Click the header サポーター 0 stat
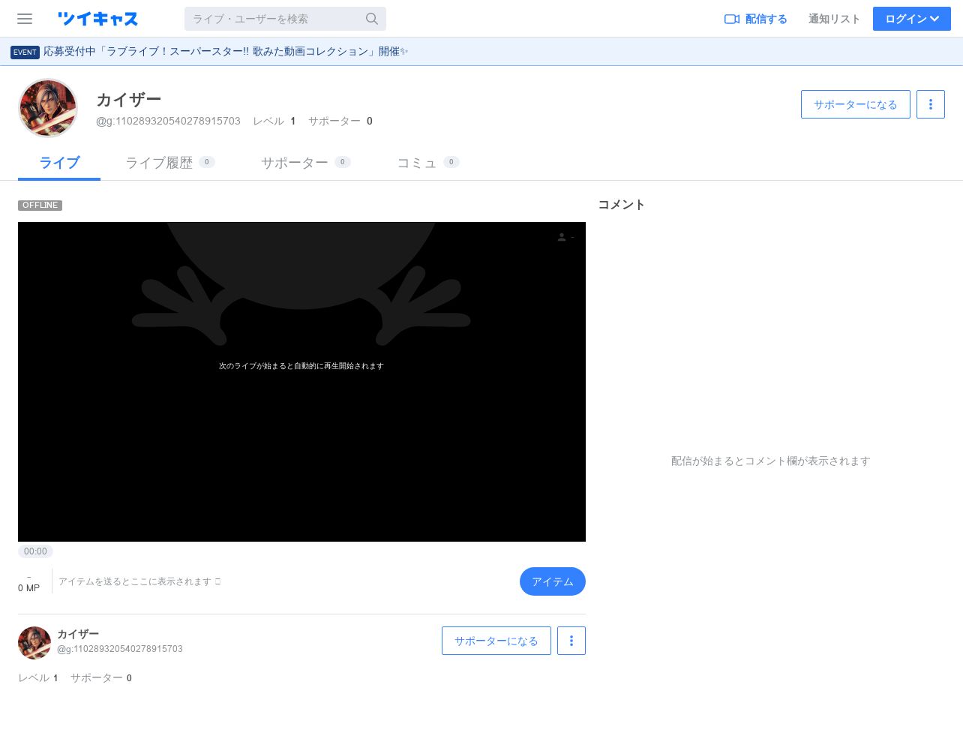The image size is (963, 748). [340, 121]
